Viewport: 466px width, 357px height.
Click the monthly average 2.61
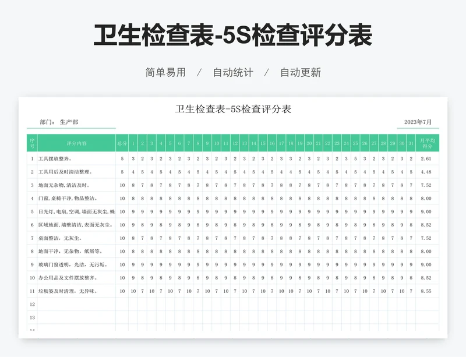pyautogui.click(x=426, y=159)
